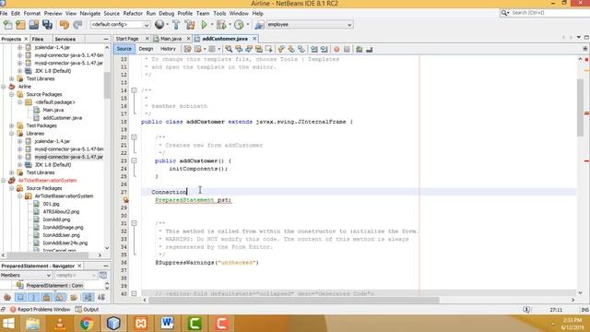590x332 pixels.
Task: Toggle Show Inner Classes in Navigator
Action: point(60,297)
